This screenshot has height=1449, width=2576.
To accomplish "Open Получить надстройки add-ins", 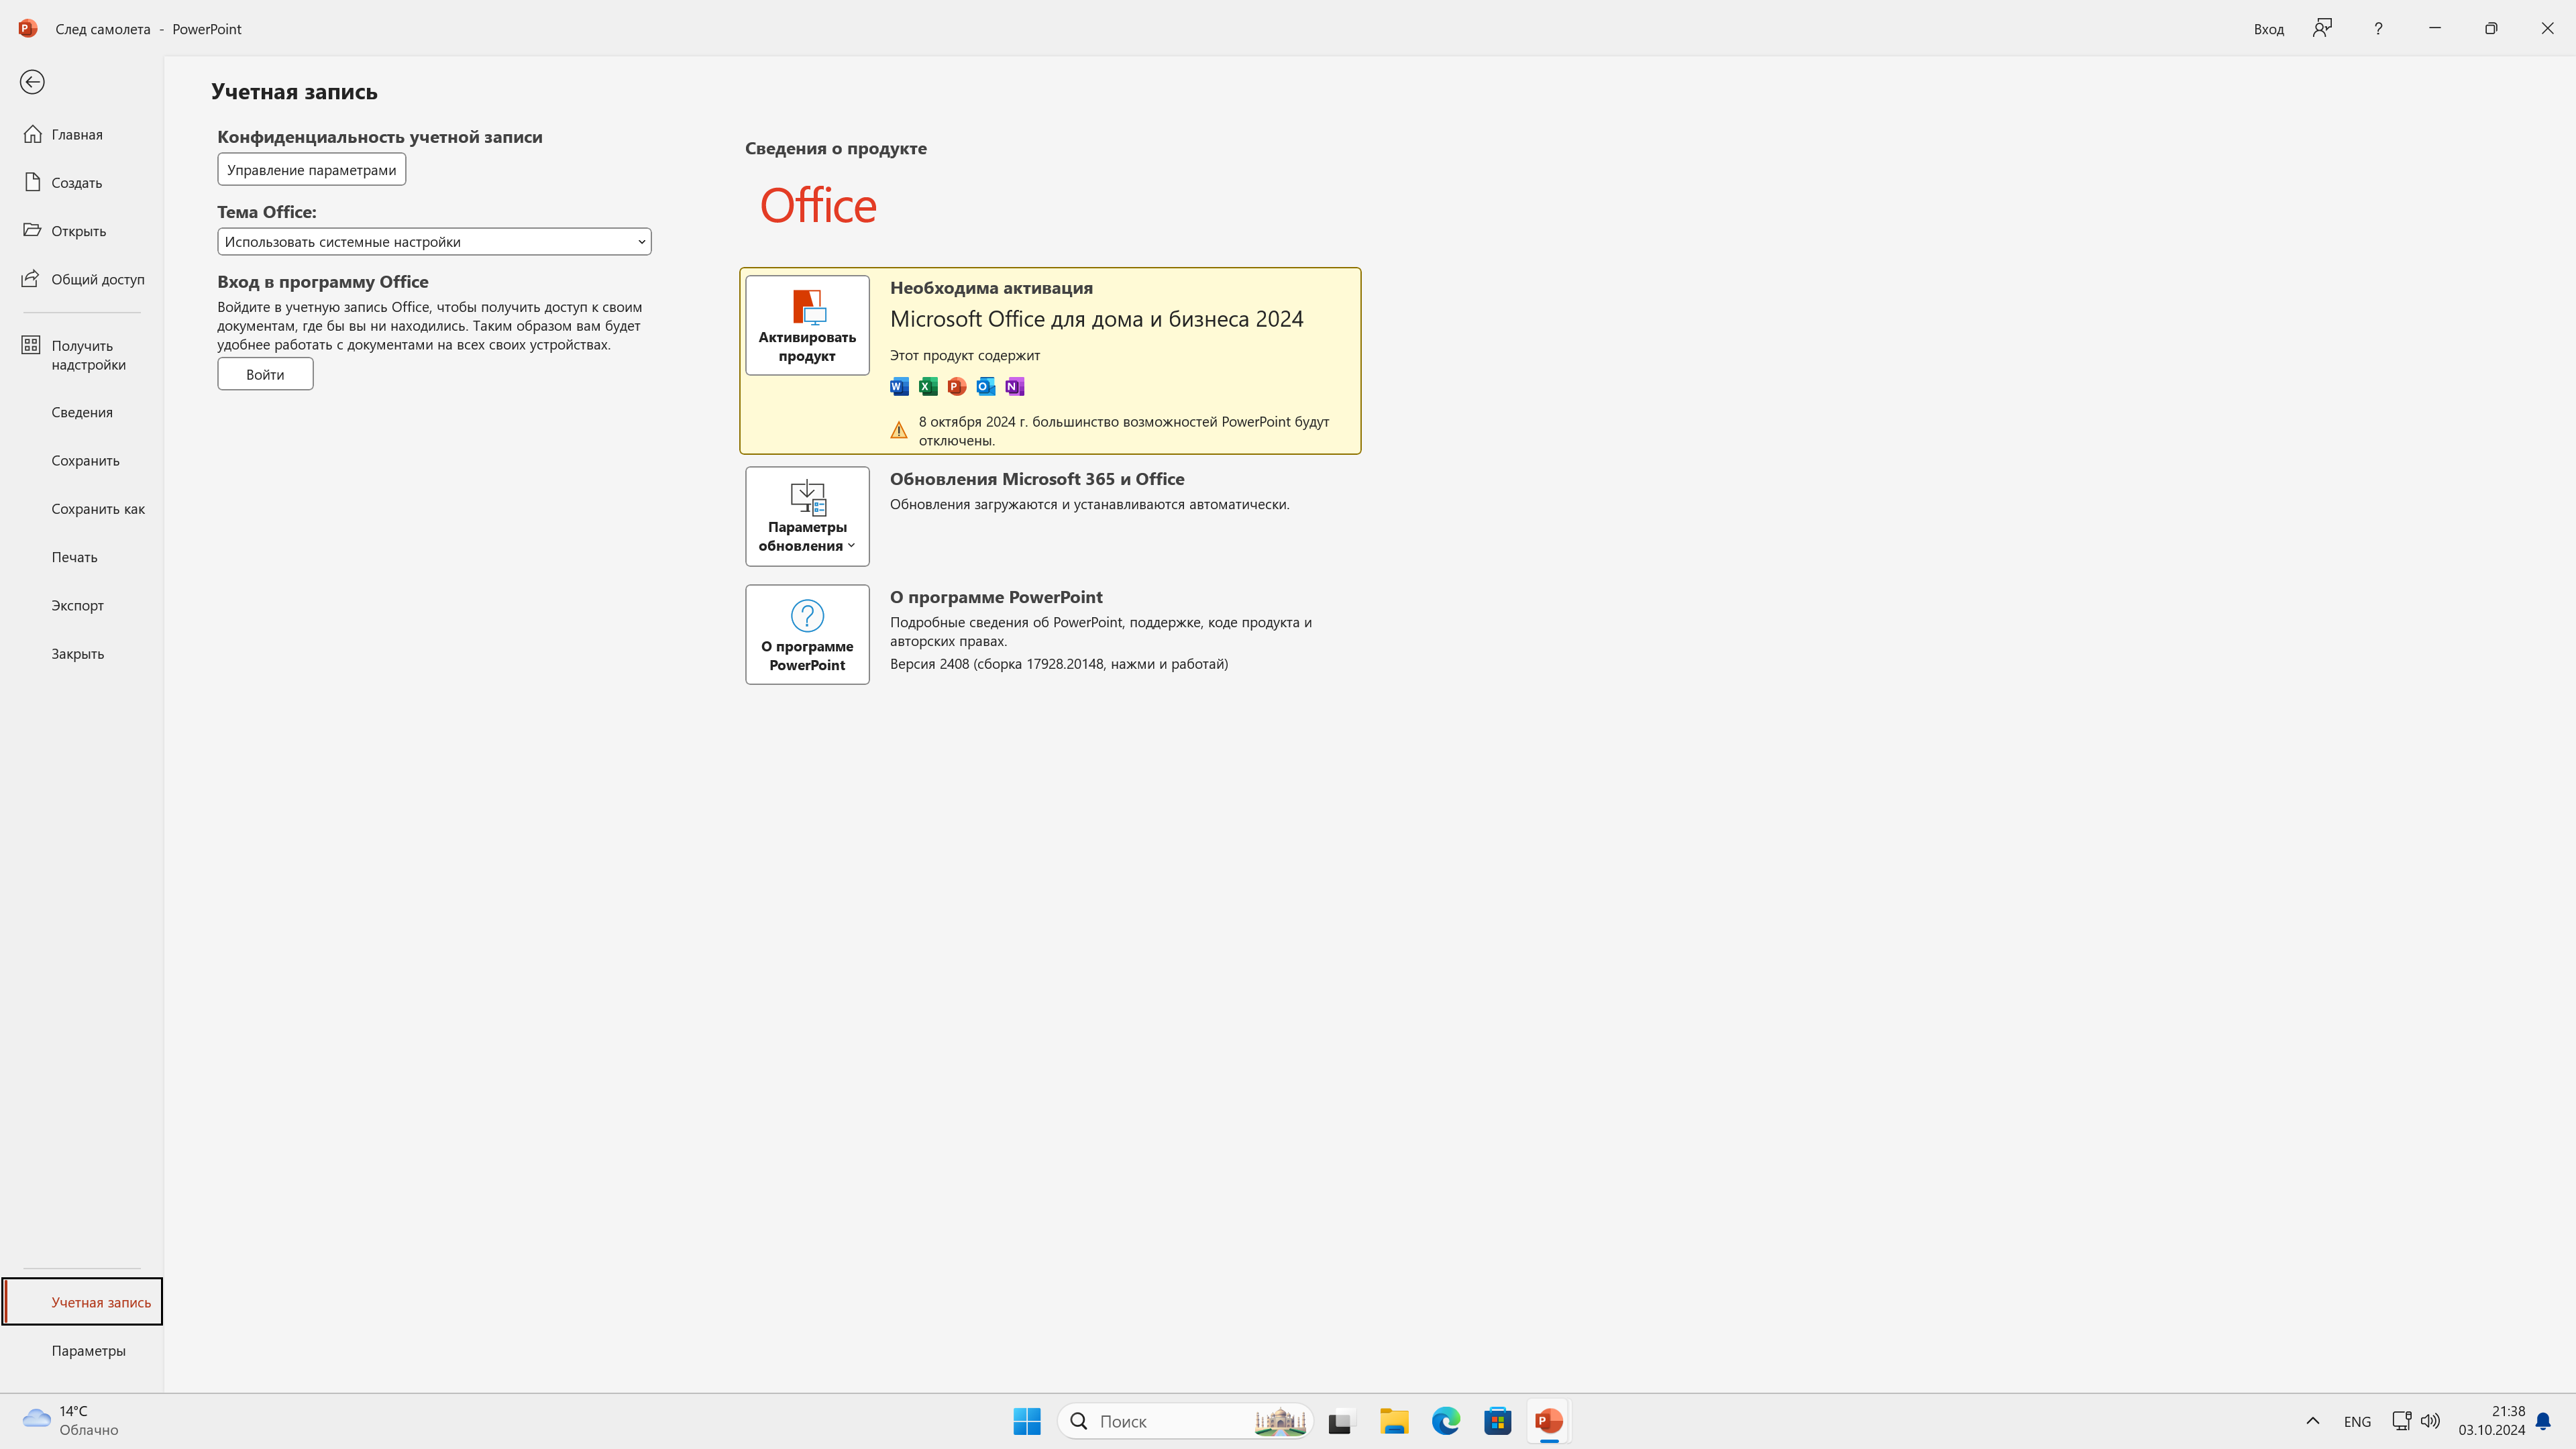I will point(81,355).
